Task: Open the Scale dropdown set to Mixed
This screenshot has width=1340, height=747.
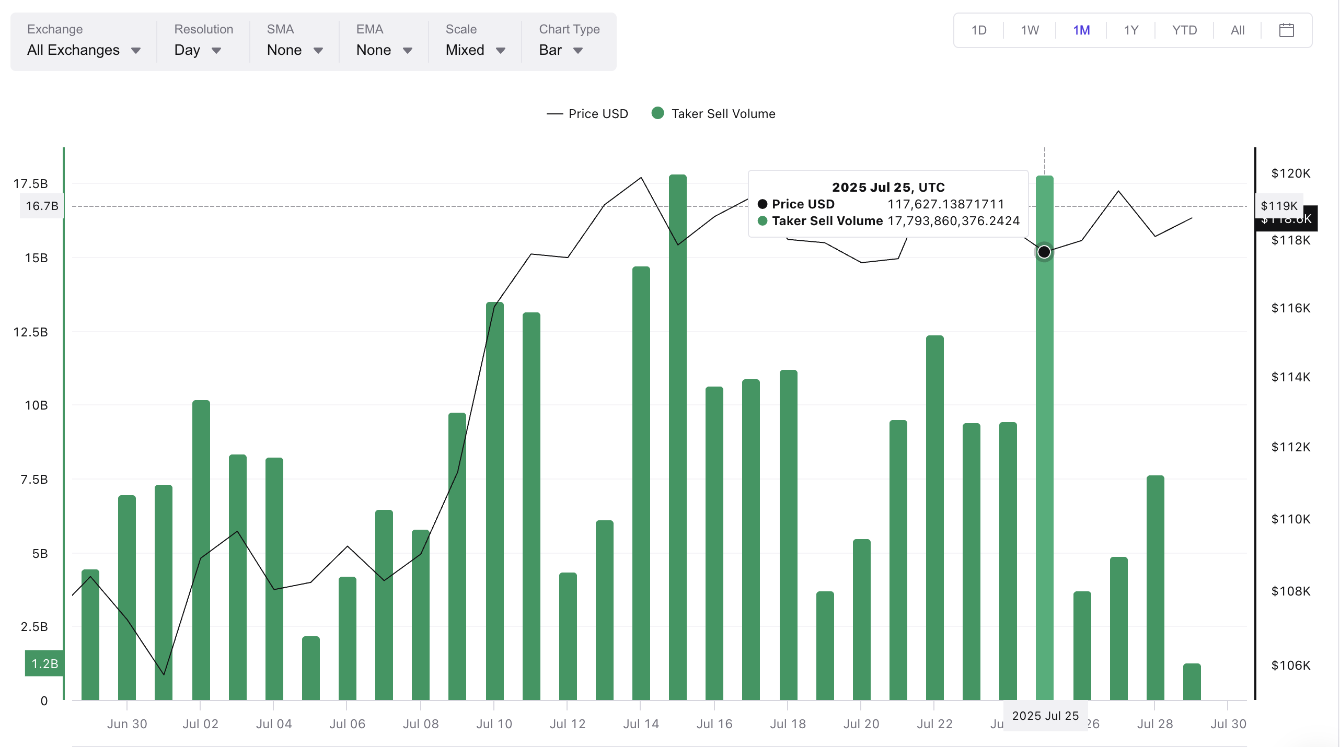Action: (475, 50)
